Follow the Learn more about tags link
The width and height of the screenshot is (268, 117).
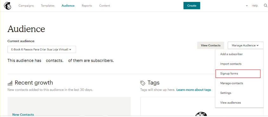(x=194, y=90)
